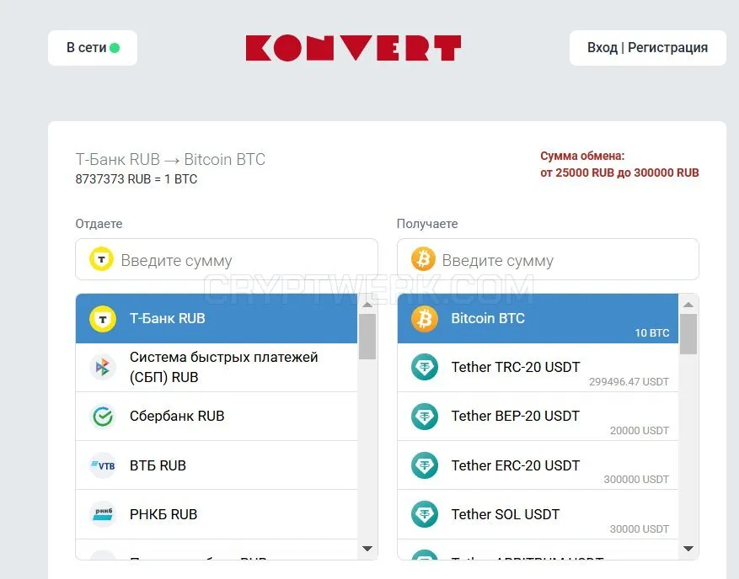Select Bitcoin BTC in the receive list
The image size is (739, 579).
click(x=538, y=319)
